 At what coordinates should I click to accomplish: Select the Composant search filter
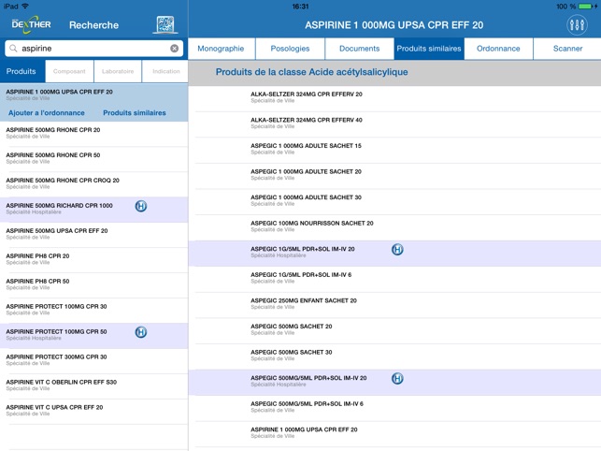[x=69, y=71]
